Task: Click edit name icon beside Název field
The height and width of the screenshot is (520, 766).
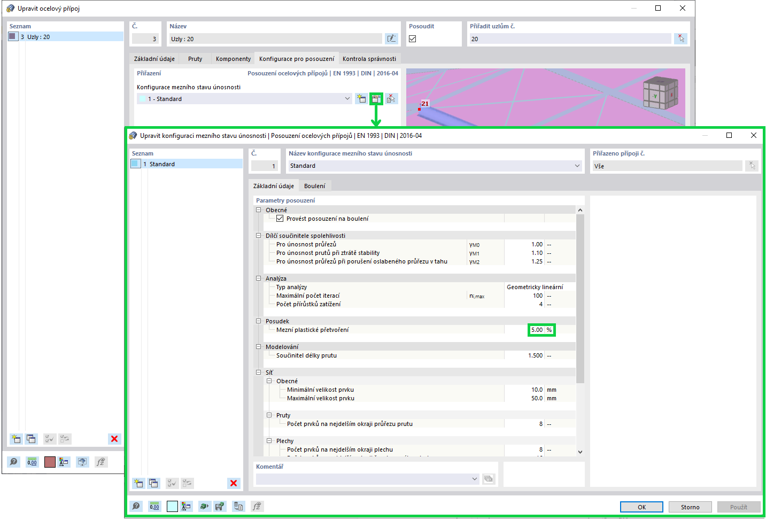Action: 392,38
